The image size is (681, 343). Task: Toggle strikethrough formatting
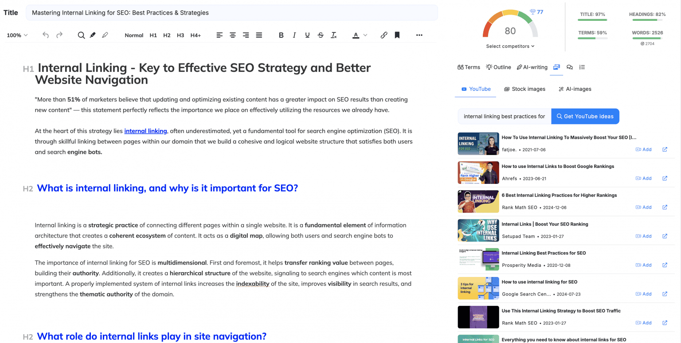point(321,35)
